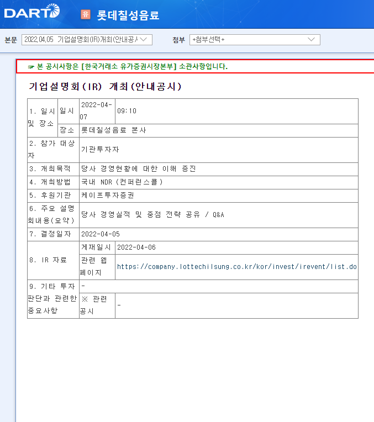This screenshot has width=374, height=422.
Task: Click the 관련 웹페이지 sub-label
Action: point(97,267)
